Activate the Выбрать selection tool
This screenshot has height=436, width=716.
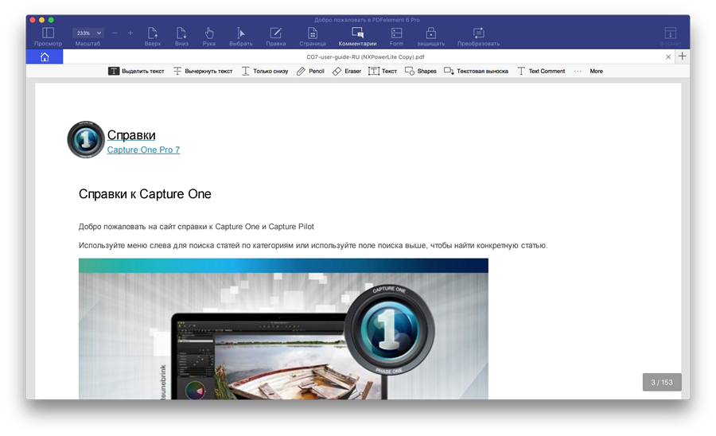(240, 37)
